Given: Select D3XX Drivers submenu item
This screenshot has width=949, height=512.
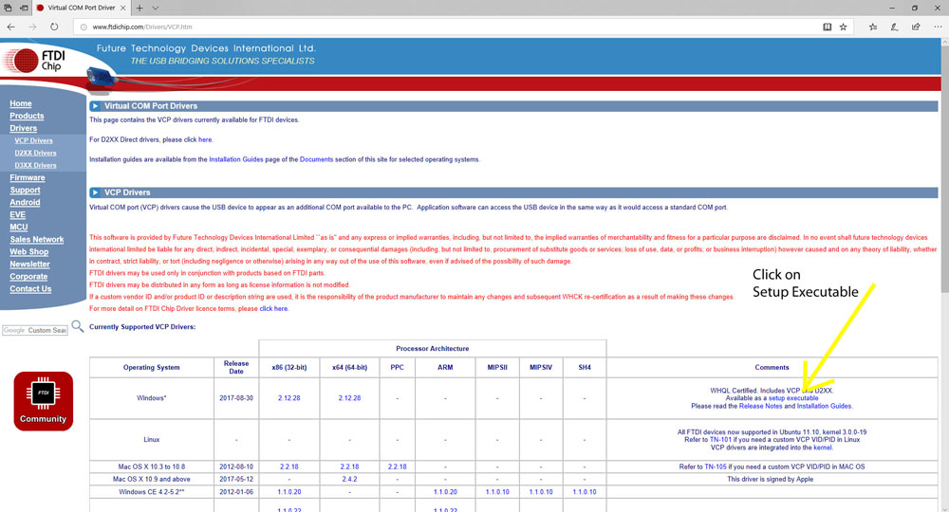Looking at the screenshot, I should click(x=36, y=165).
